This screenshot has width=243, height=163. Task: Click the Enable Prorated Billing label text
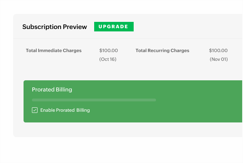point(65,110)
